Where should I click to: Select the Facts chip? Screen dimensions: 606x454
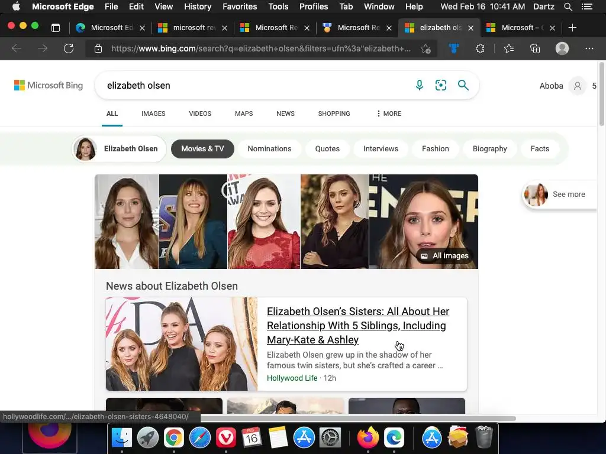click(540, 148)
